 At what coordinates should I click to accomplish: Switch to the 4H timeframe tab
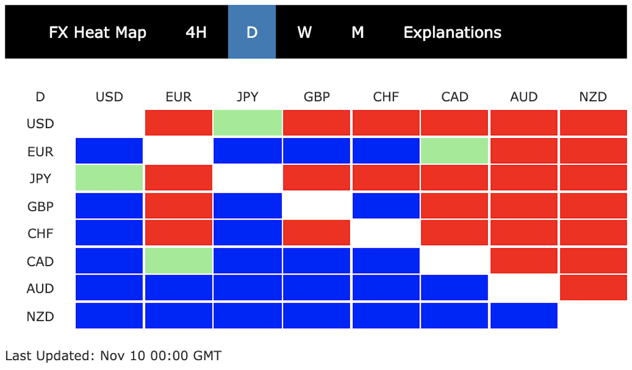point(196,32)
